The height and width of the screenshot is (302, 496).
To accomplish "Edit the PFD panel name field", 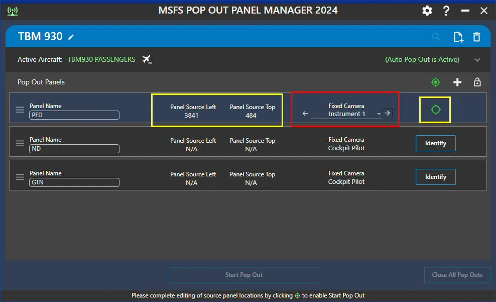I will [x=74, y=115].
